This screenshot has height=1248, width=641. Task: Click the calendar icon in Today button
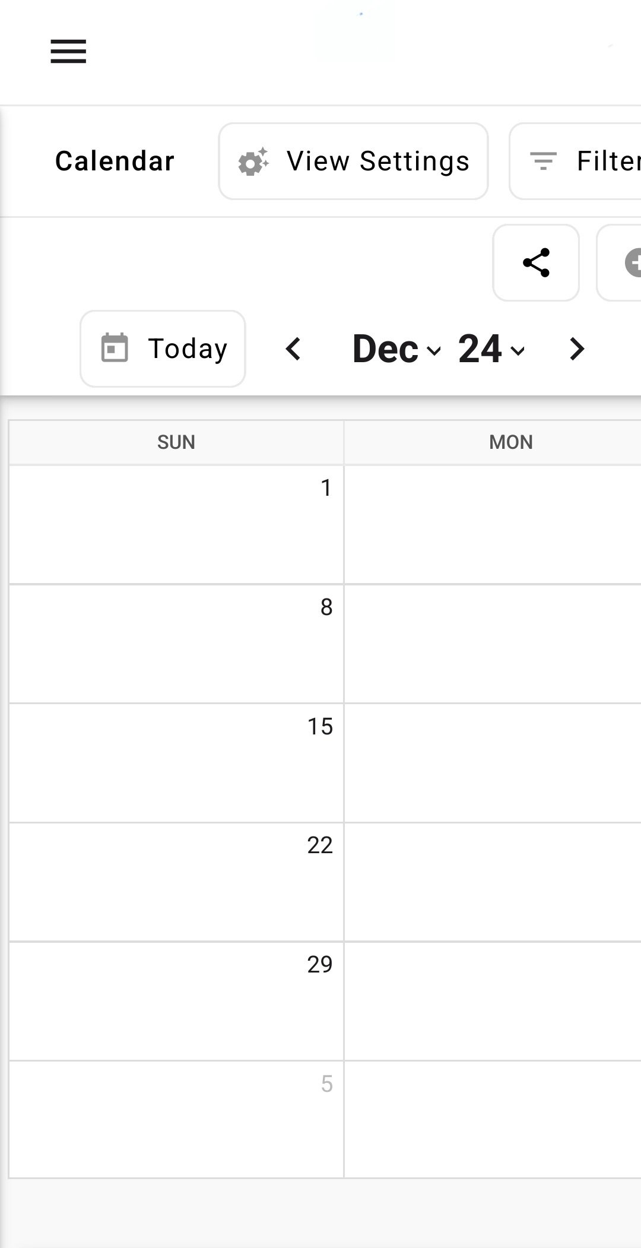115,349
